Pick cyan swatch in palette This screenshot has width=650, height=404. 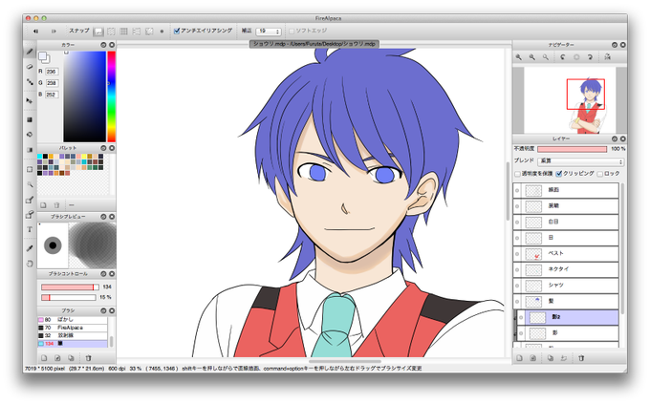click(x=40, y=157)
